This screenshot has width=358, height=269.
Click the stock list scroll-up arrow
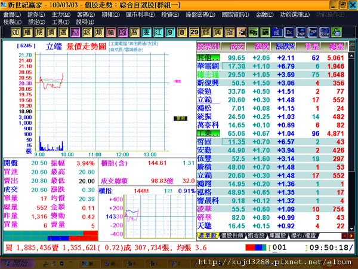pos(351,56)
